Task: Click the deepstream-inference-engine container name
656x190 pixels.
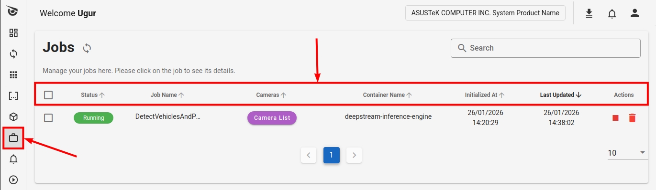Action: [388, 116]
